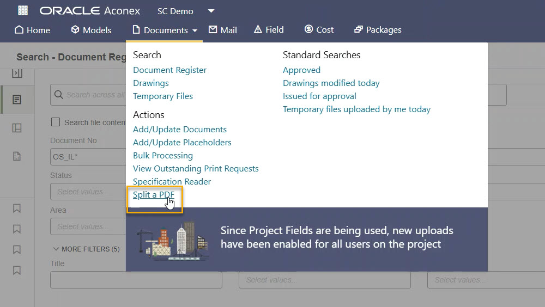Run the Approved standard search

tap(301, 70)
